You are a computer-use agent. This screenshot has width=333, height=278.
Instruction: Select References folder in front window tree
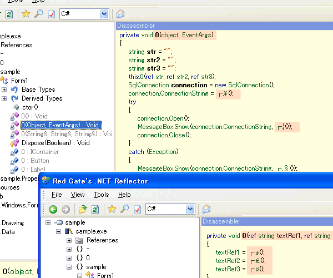coord(102,240)
